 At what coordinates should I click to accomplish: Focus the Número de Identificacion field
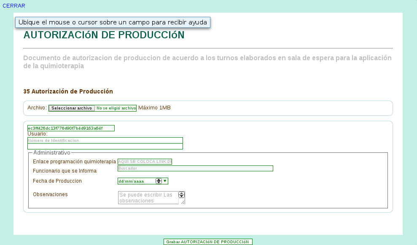105,140
